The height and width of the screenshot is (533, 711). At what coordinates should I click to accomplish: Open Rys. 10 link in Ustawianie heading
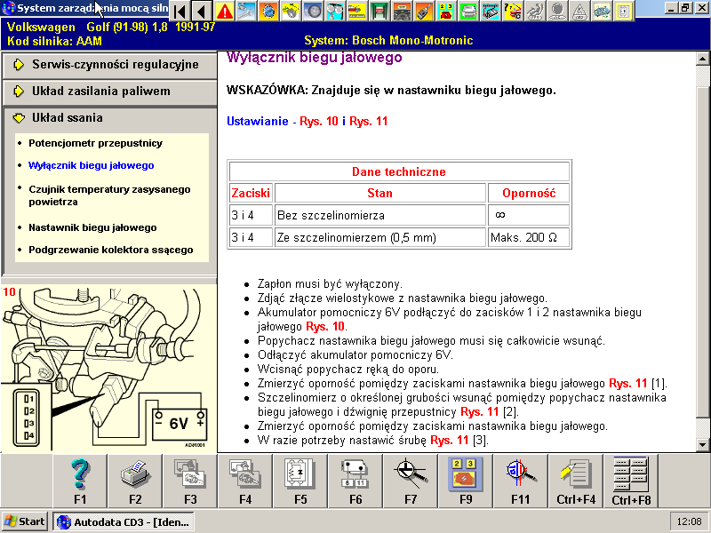pos(319,122)
